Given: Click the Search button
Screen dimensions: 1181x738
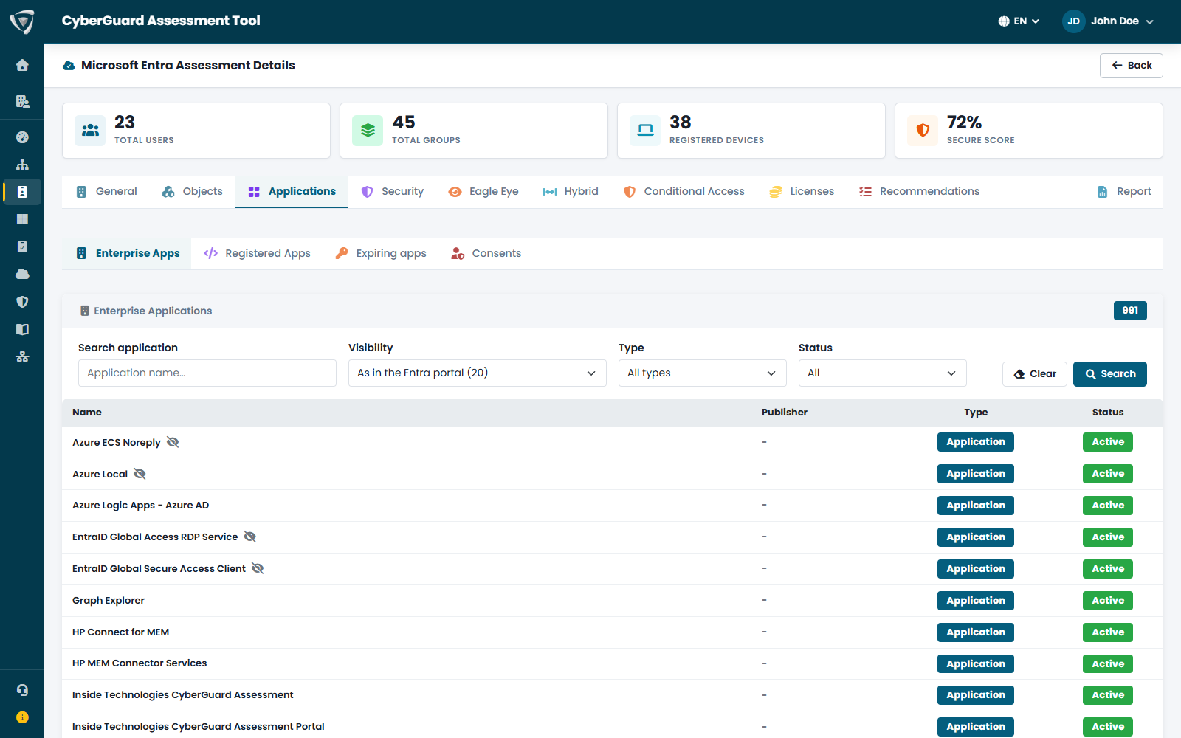Looking at the screenshot, I should click(x=1110, y=374).
